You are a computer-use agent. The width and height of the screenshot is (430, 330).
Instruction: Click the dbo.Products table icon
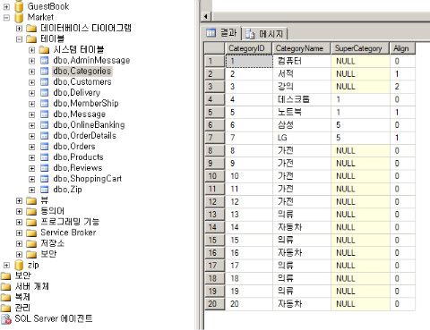point(44,157)
